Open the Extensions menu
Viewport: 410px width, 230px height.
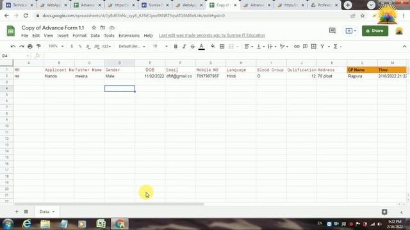point(129,36)
